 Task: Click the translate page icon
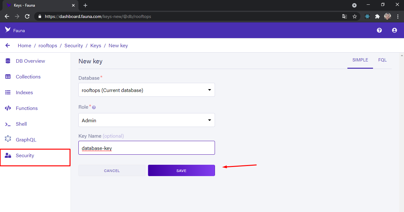click(x=345, y=16)
